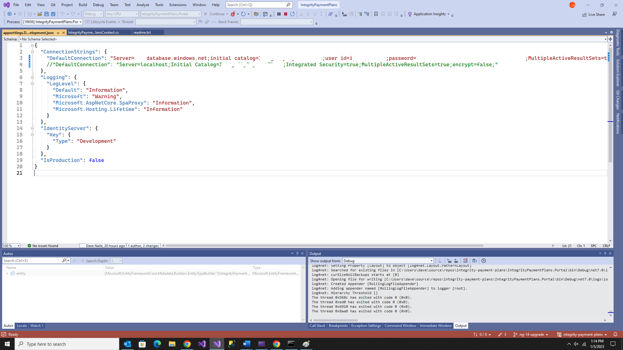This screenshot has width=623, height=350.
Task: Clear all text in the Output window
Action: click(x=465, y=260)
